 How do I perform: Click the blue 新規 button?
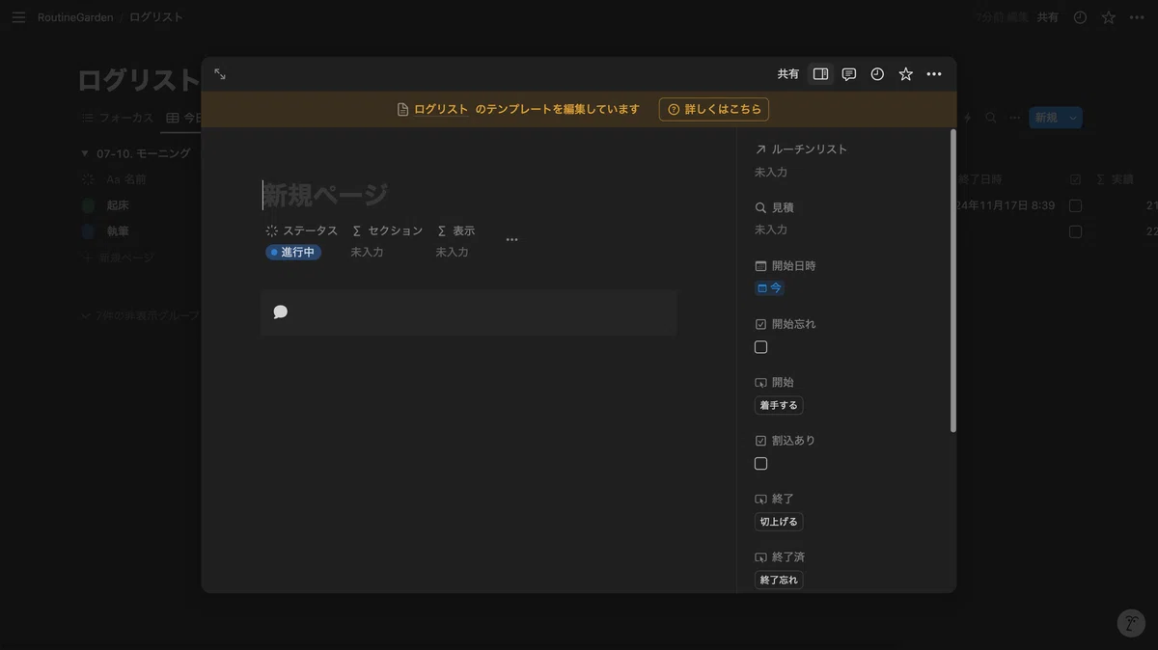pyautogui.click(x=1046, y=118)
